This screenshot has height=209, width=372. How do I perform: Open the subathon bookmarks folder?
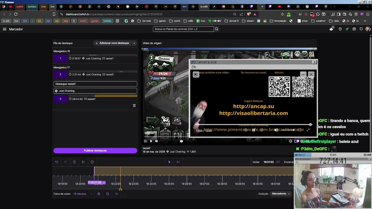pos(319,21)
